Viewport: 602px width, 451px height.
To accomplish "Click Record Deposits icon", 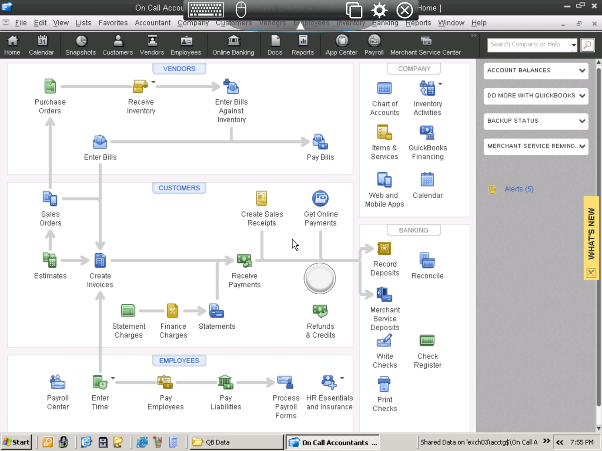I will pos(384,249).
